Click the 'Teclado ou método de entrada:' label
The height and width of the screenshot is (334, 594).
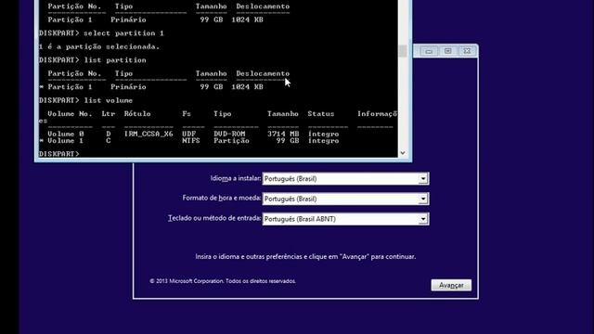pyautogui.click(x=214, y=218)
